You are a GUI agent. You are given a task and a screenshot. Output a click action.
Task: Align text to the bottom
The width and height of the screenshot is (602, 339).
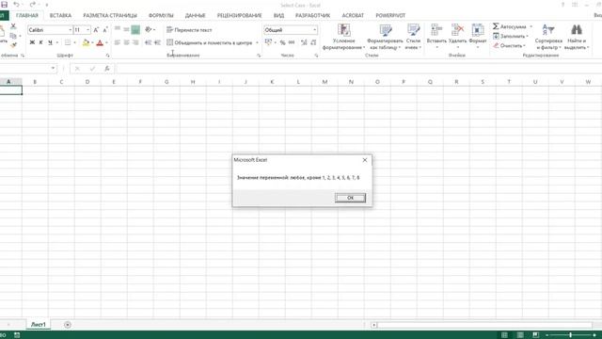135,29
